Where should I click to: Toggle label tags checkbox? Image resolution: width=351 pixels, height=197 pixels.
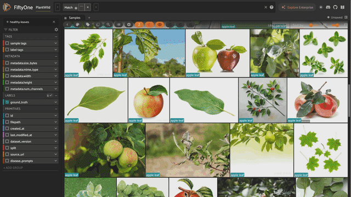(x=7, y=50)
